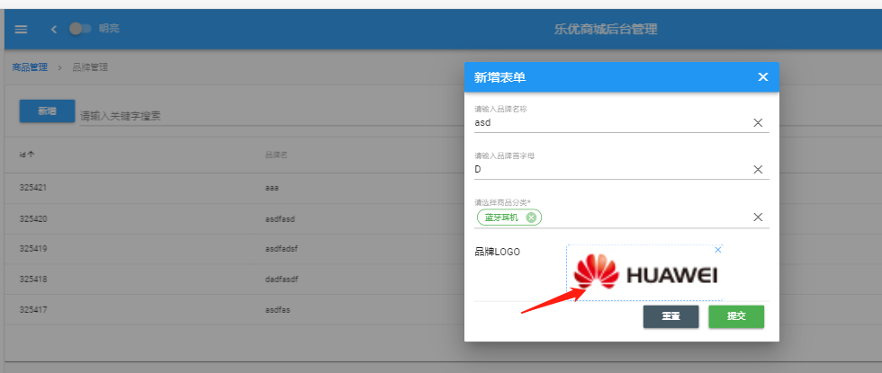Viewport: 882px width, 373px height.
Task: Click brand name aaa cell
Action: (x=272, y=188)
